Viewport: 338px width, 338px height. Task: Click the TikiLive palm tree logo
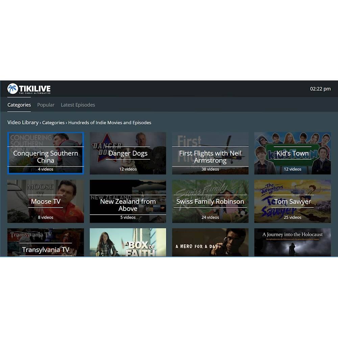tap(13, 89)
